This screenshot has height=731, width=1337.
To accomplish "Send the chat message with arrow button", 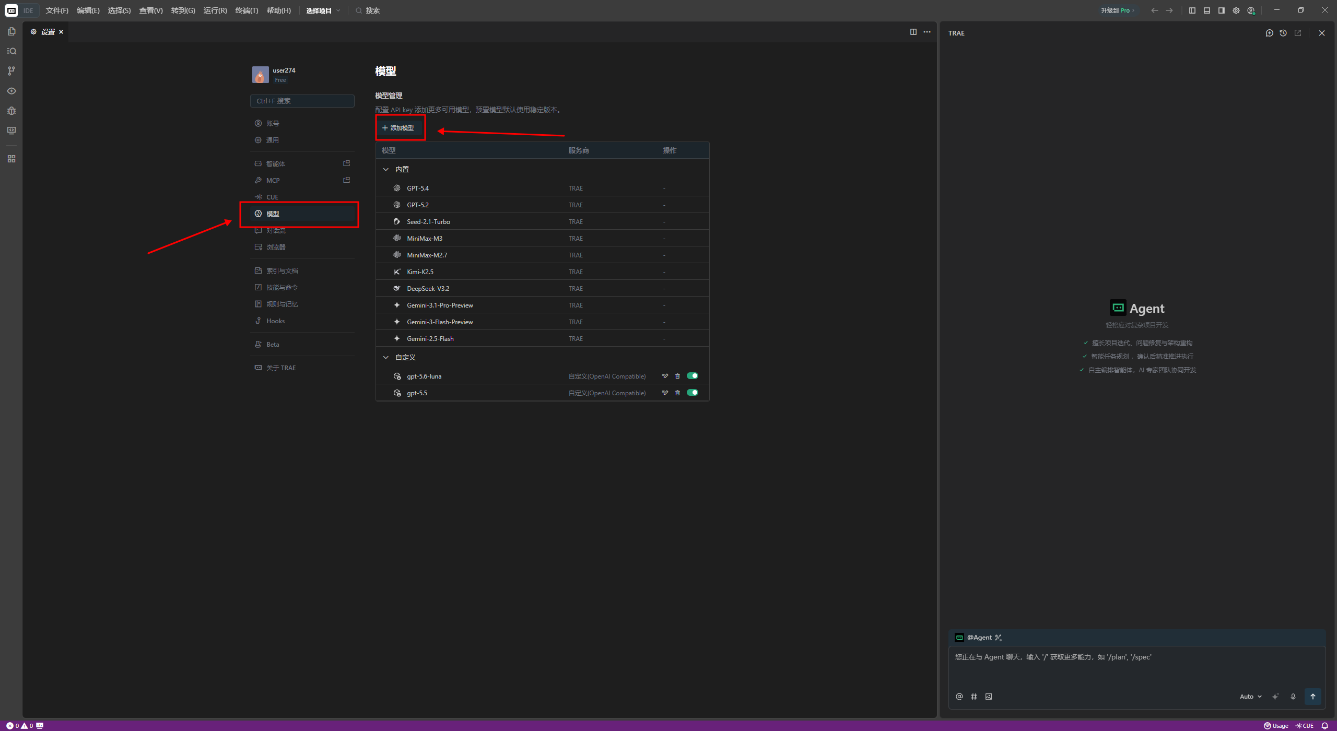I will pyautogui.click(x=1313, y=697).
